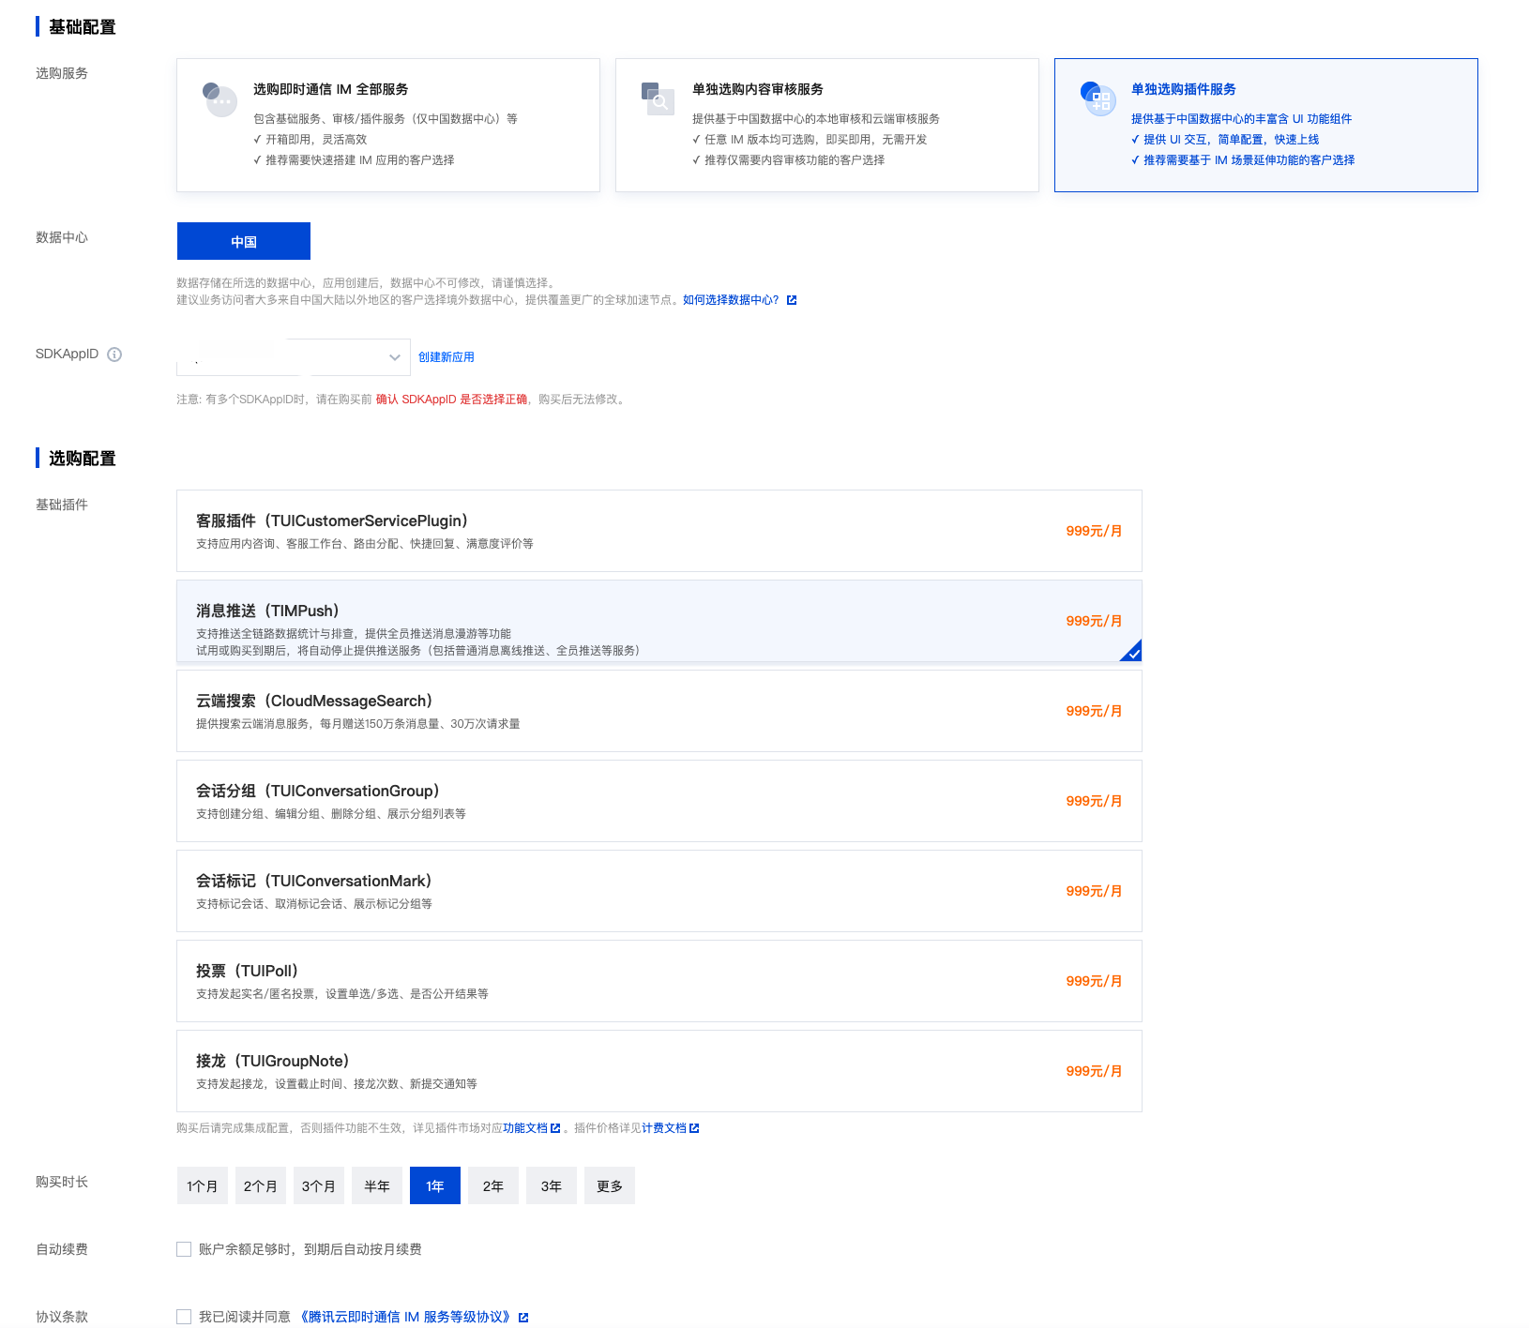
Task: Enable the 自动续费 auto-renew checkbox
Action: tap(184, 1249)
